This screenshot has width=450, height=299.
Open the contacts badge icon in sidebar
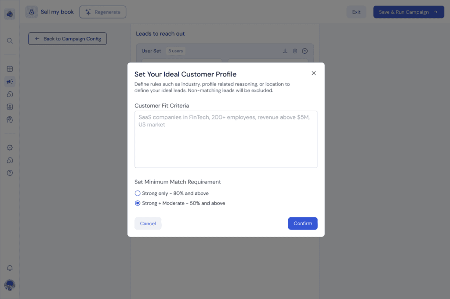tap(10, 107)
